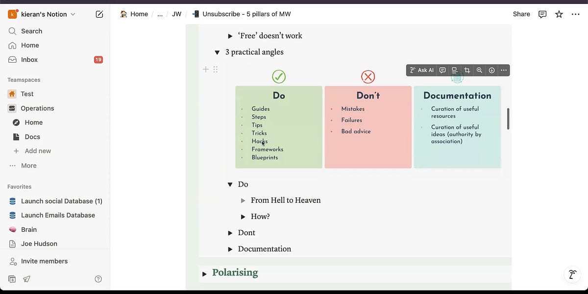Open the comments icon in top bar

pos(542,14)
